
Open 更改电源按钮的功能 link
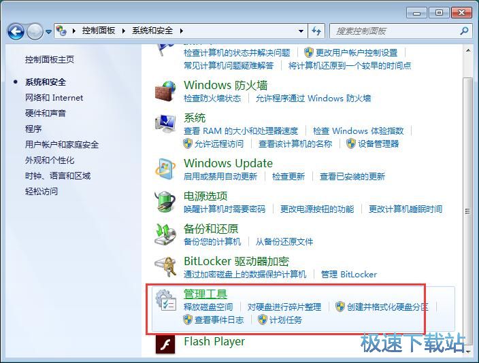(317, 209)
